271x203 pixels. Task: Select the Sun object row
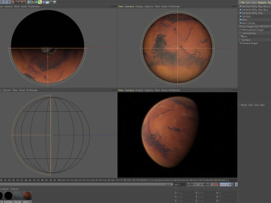pyautogui.click(x=245, y=37)
